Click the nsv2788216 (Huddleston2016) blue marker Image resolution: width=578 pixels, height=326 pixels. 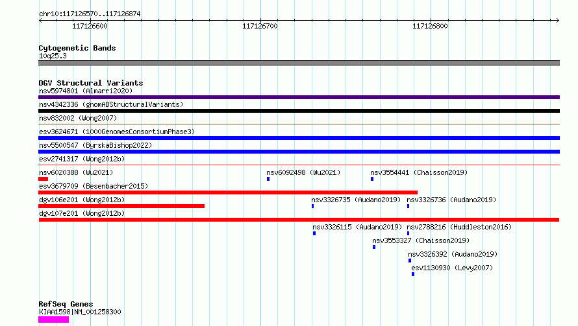408,233
